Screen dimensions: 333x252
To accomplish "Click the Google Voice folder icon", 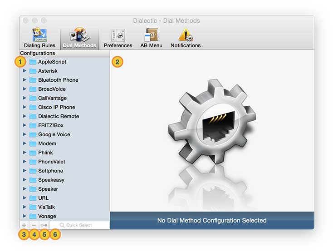I will pos(33,134).
